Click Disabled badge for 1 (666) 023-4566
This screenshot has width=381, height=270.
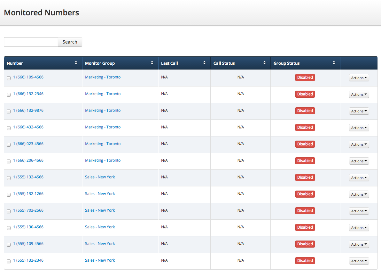(x=305, y=144)
